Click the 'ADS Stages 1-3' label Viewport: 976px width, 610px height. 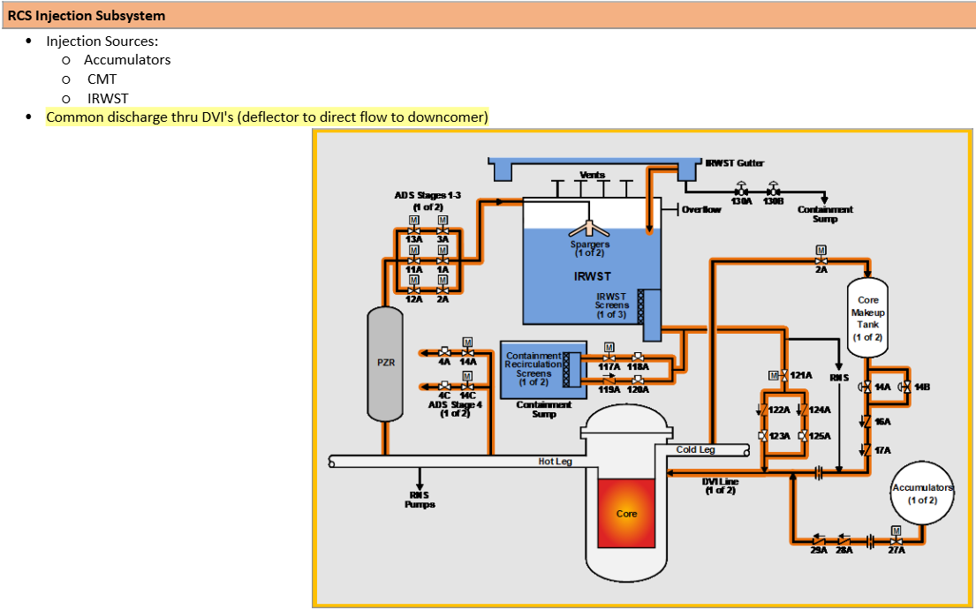click(427, 195)
